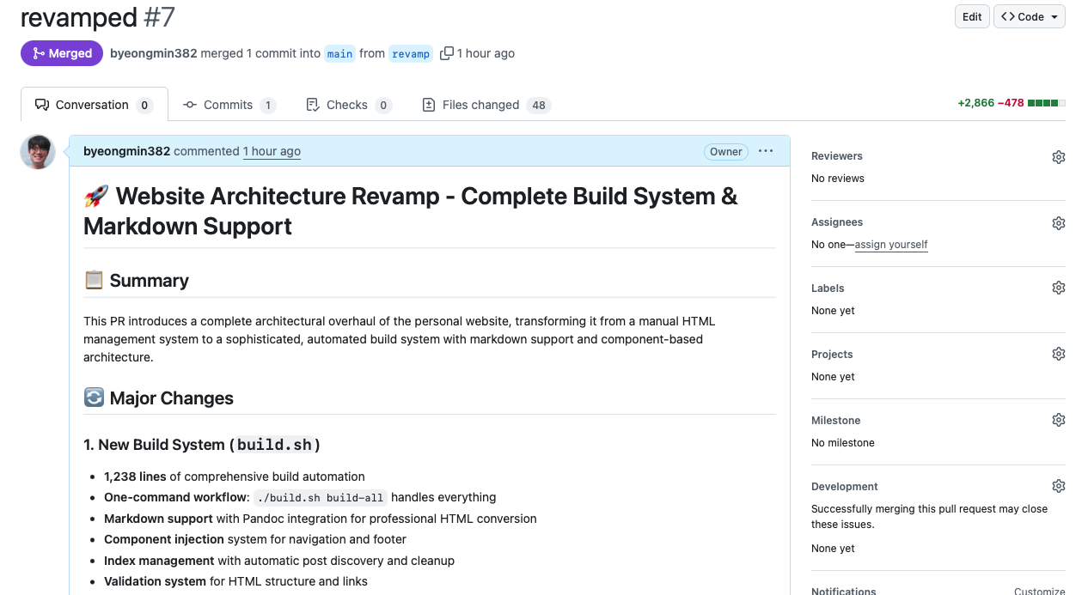Open the Assignees gear settings
Viewport: 1088px width, 595px height.
[1058, 223]
